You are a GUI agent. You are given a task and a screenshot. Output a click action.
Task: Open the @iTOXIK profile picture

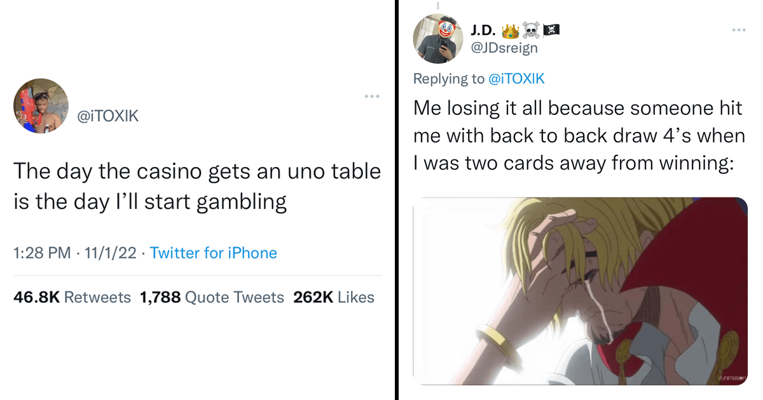(41, 106)
